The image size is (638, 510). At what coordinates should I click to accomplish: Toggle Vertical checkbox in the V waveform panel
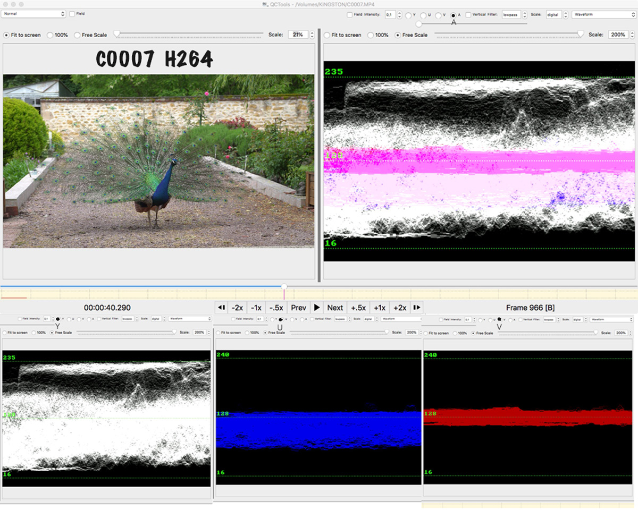click(x=521, y=319)
